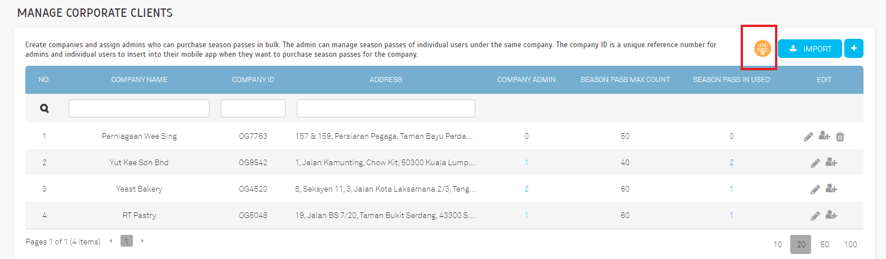This screenshot has height=259, width=886.
Task: Set page size to 50 items
Action: 825,244
